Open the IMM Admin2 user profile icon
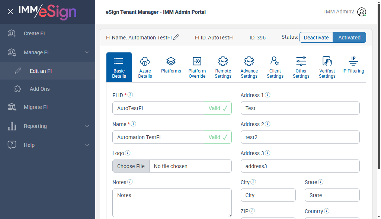 pos(361,12)
